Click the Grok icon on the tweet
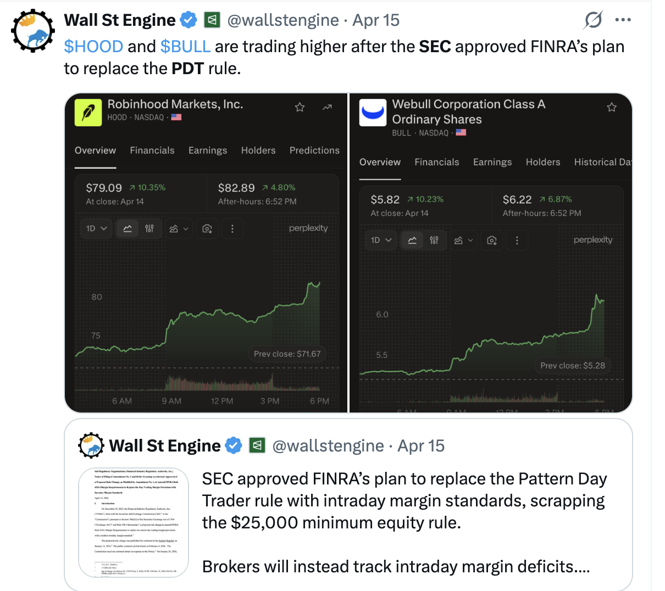 click(x=594, y=20)
